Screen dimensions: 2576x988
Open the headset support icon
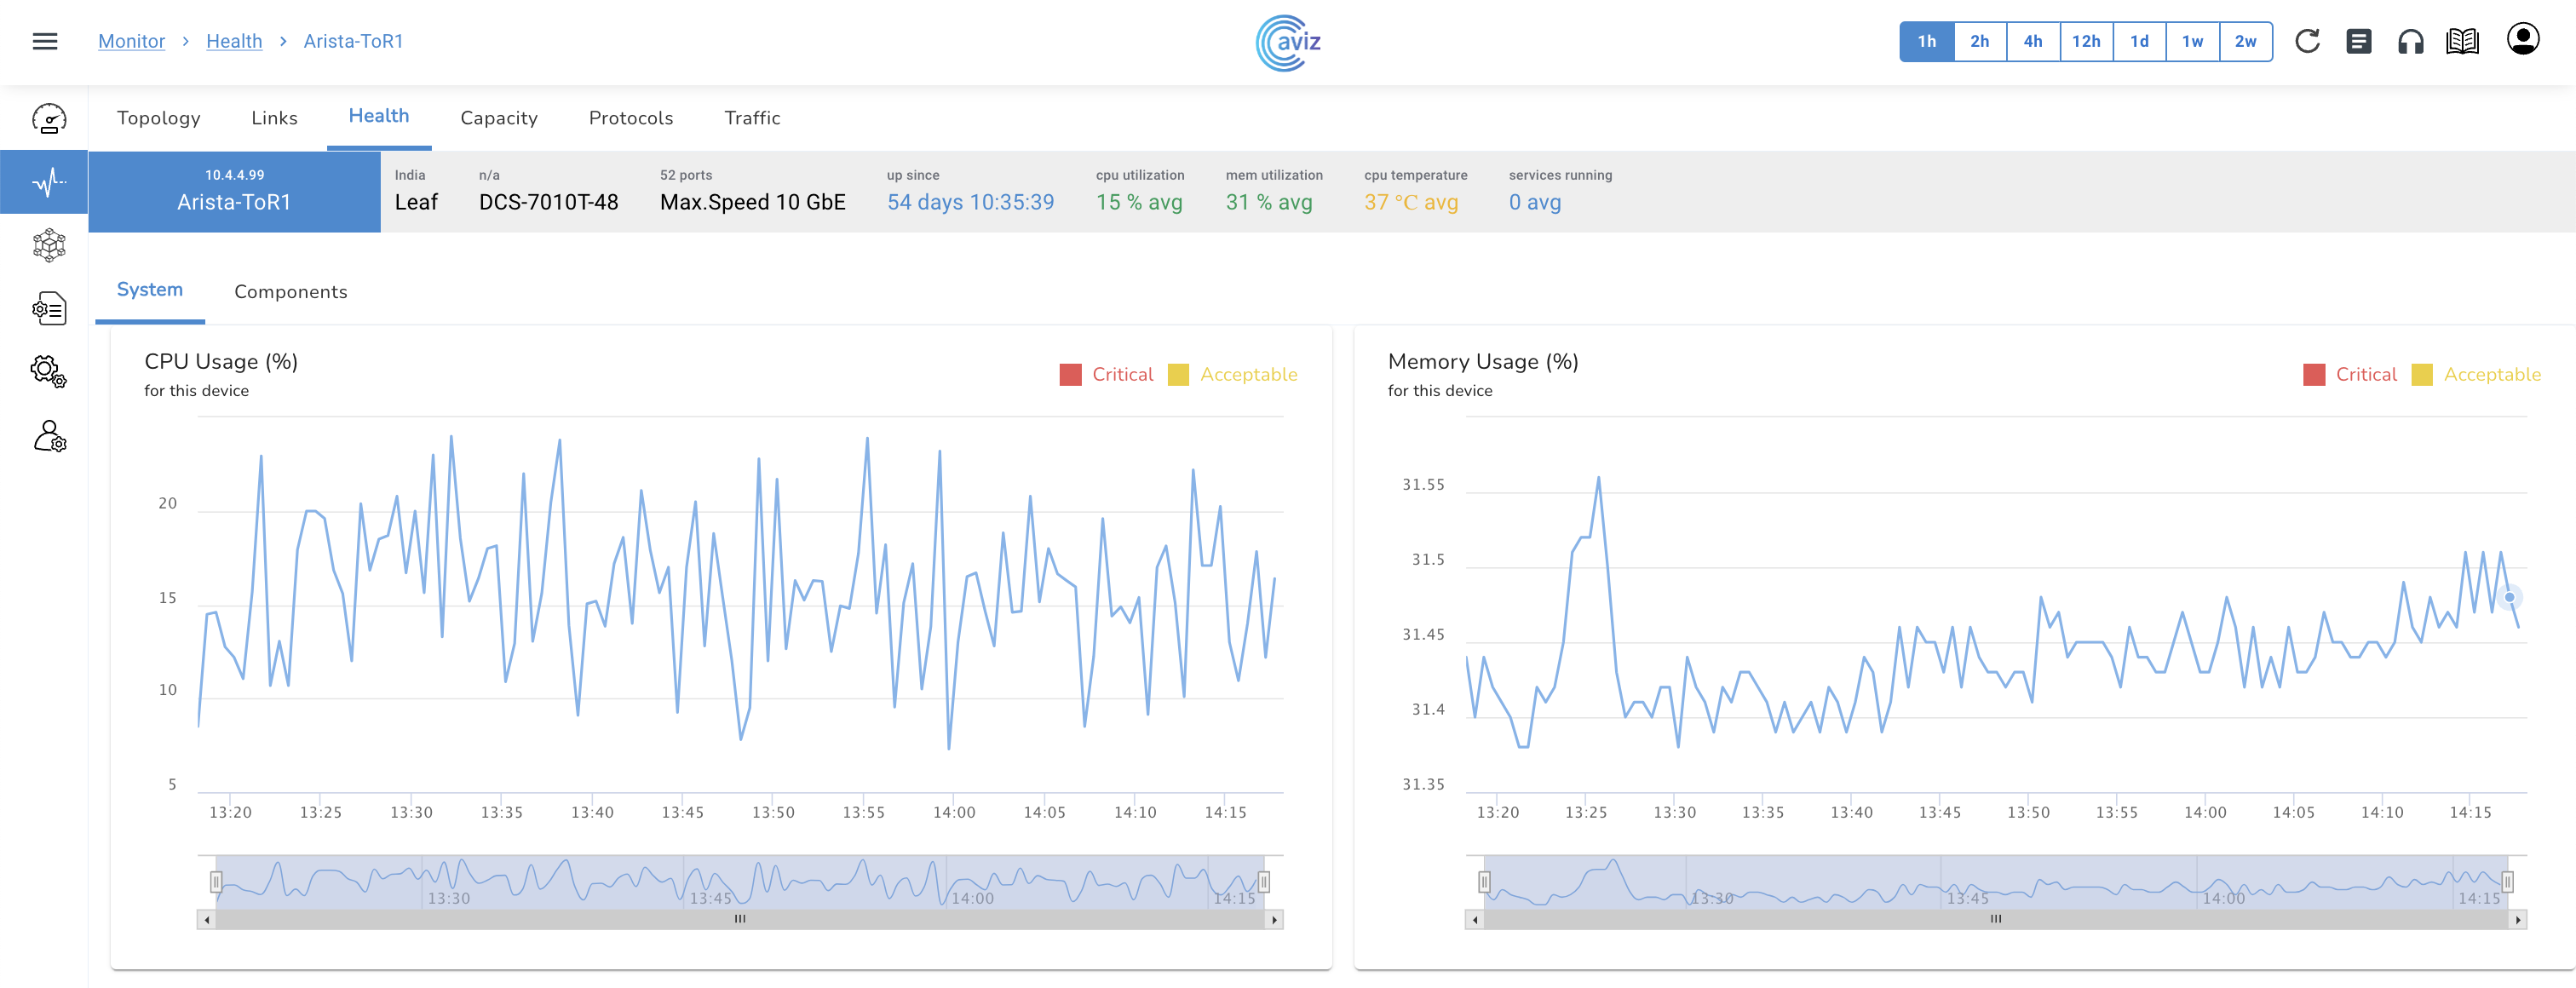tap(2410, 41)
